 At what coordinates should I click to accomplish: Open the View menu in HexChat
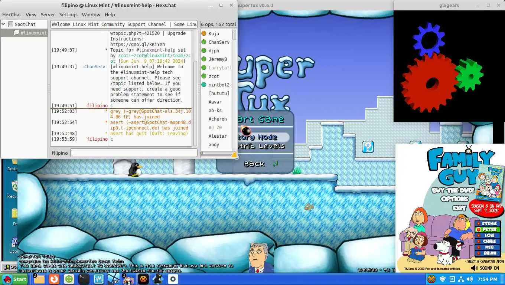click(x=31, y=14)
